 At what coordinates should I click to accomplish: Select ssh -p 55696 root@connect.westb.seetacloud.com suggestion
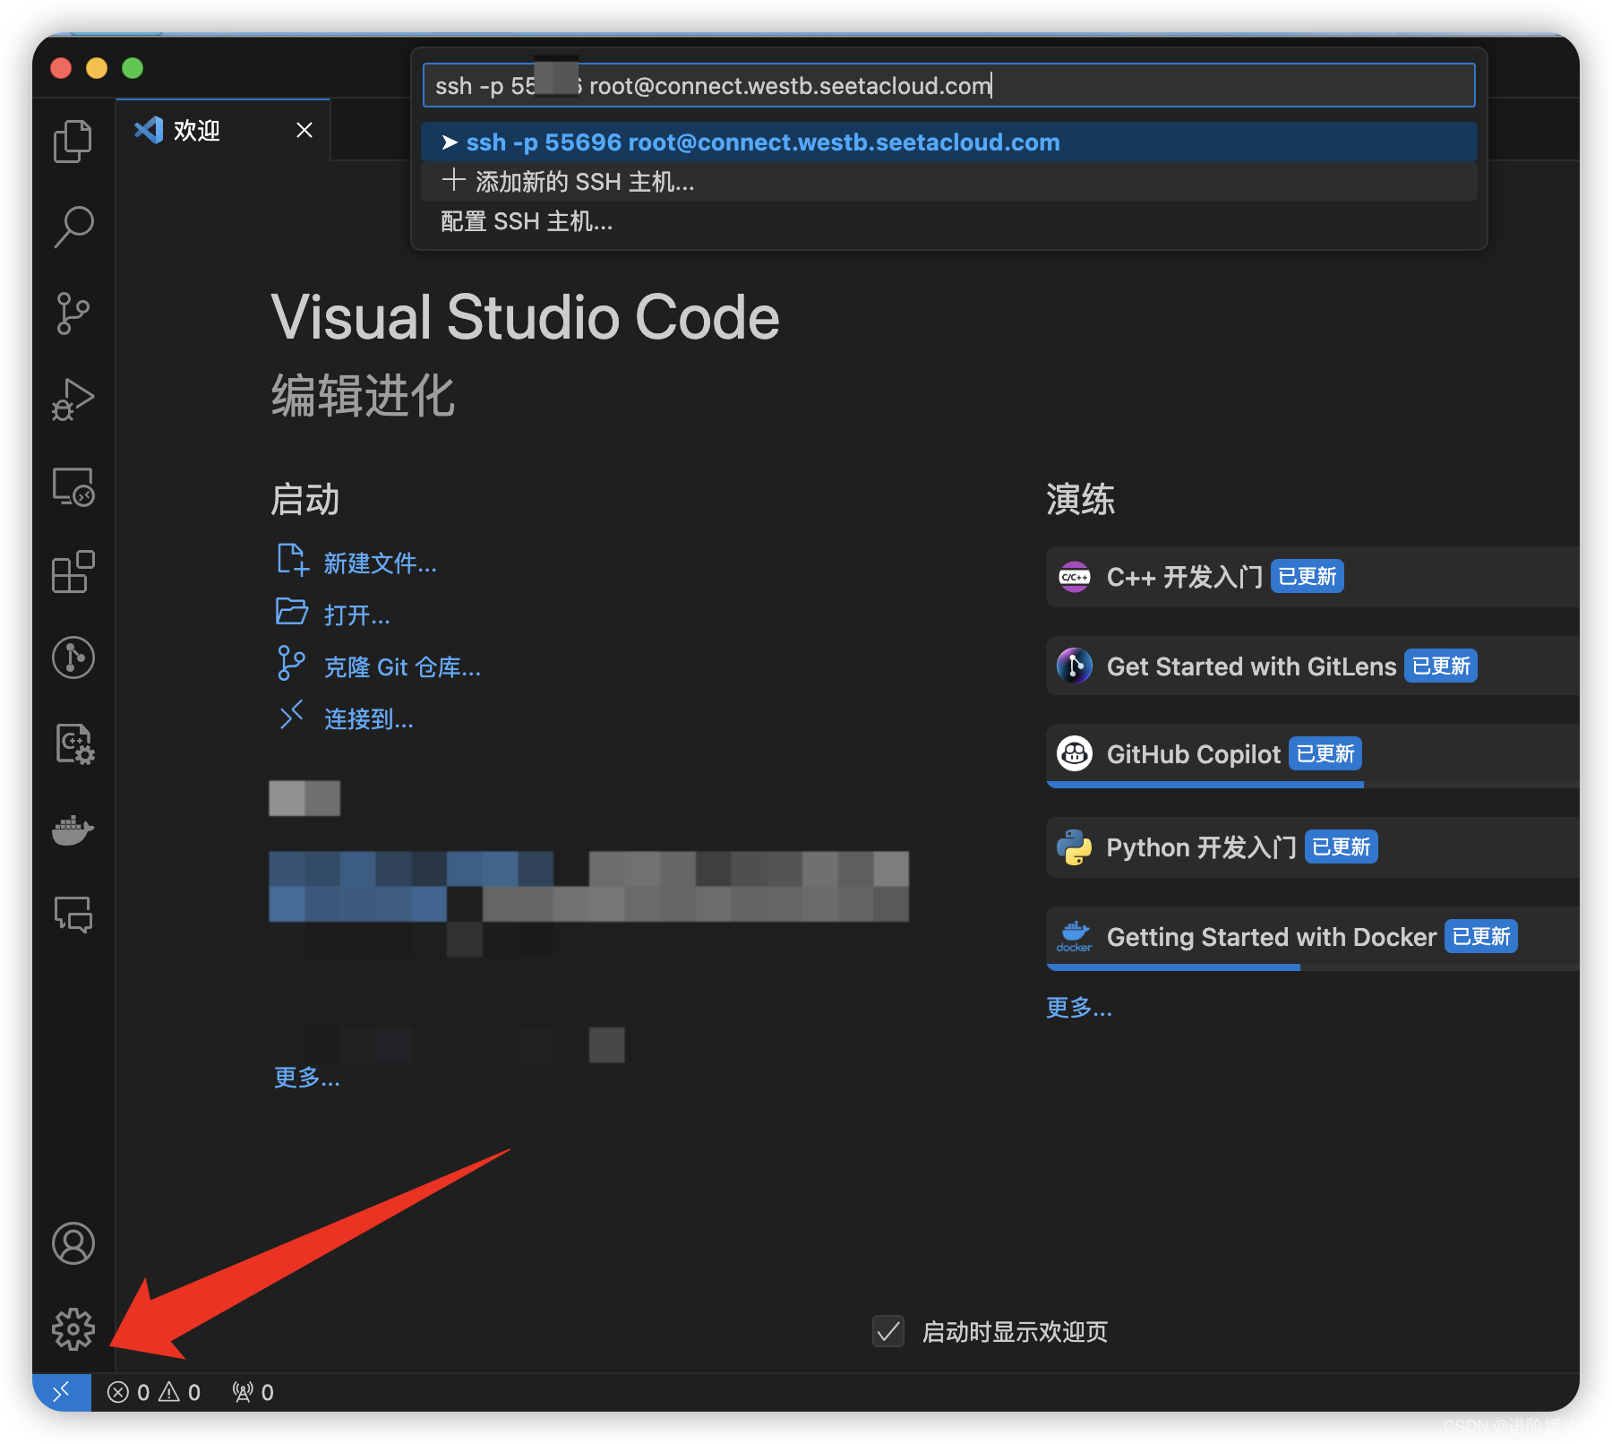(948, 142)
